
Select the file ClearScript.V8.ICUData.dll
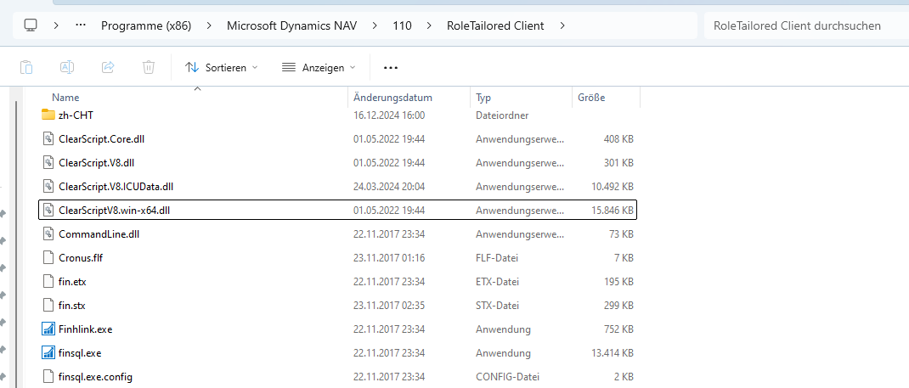point(116,187)
